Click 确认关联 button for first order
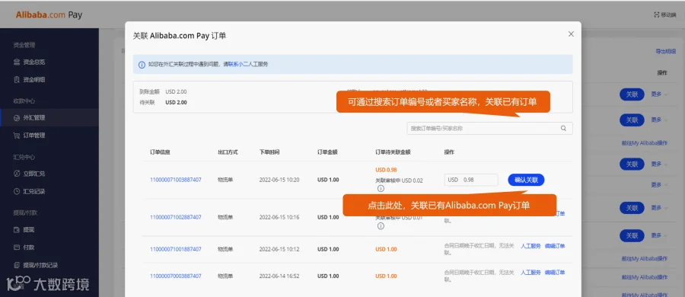The image size is (685, 297). 526,180
